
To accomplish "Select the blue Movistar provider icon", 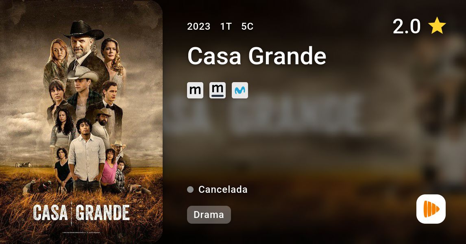I will coord(240,90).
